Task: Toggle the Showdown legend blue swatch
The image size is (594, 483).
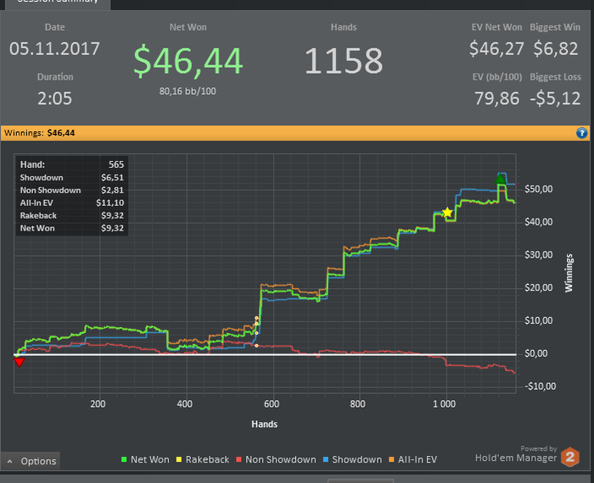Action: tap(325, 459)
